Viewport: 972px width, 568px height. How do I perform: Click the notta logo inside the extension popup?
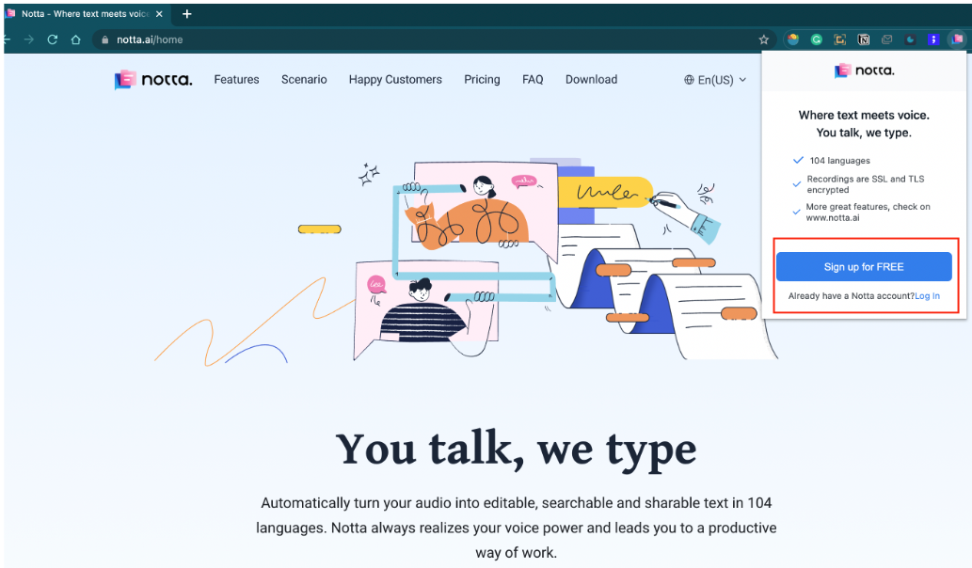[863, 70]
